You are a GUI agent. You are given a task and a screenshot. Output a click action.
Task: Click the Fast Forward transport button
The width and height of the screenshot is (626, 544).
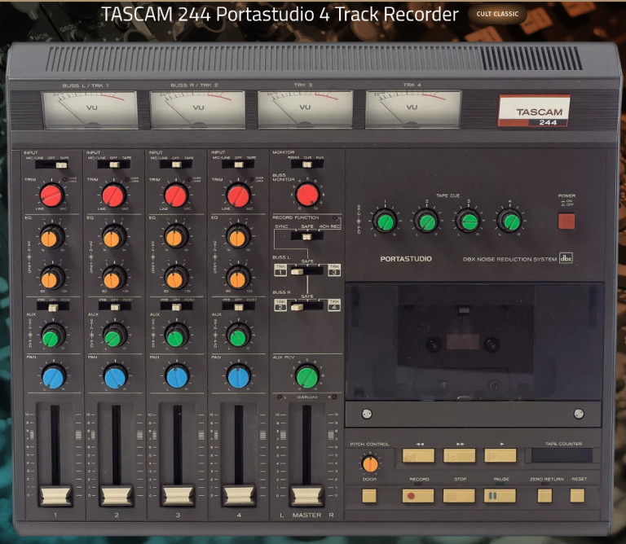(x=460, y=456)
